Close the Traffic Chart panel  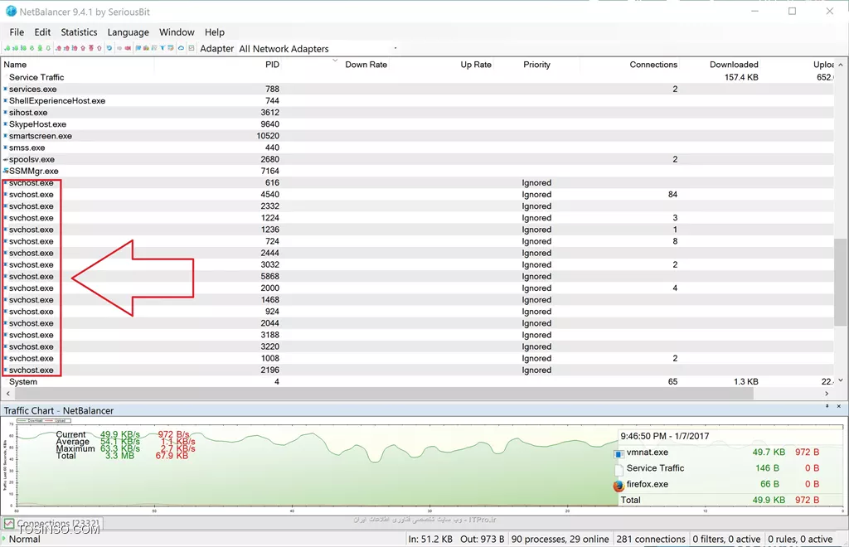coord(839,406)
